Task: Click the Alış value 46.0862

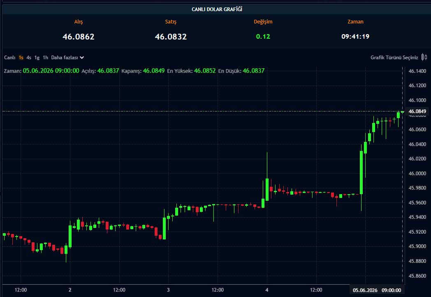Action: point(79,37)
